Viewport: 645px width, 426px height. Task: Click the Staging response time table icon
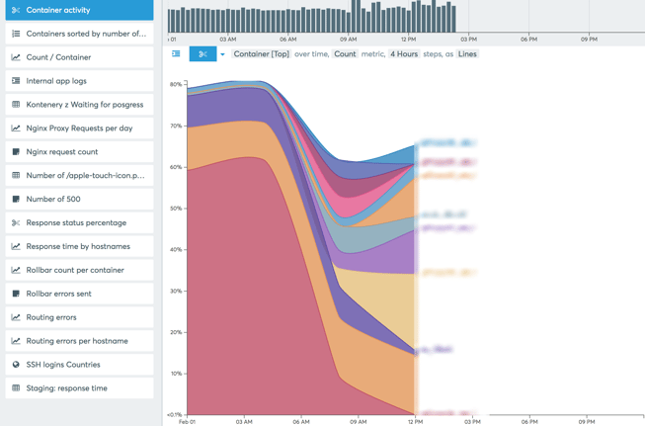(16, 388)
